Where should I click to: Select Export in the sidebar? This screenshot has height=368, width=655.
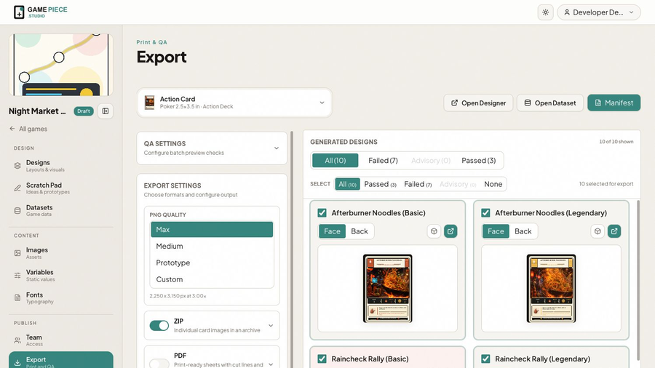click(x=61, y=360)
